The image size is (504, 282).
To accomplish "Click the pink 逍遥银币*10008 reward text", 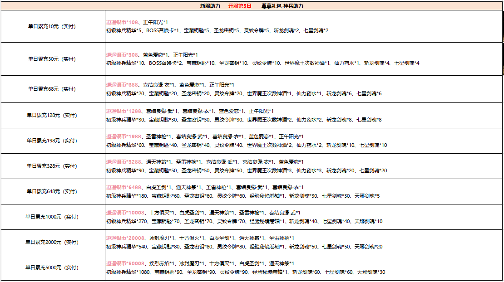I will [125, 213].
